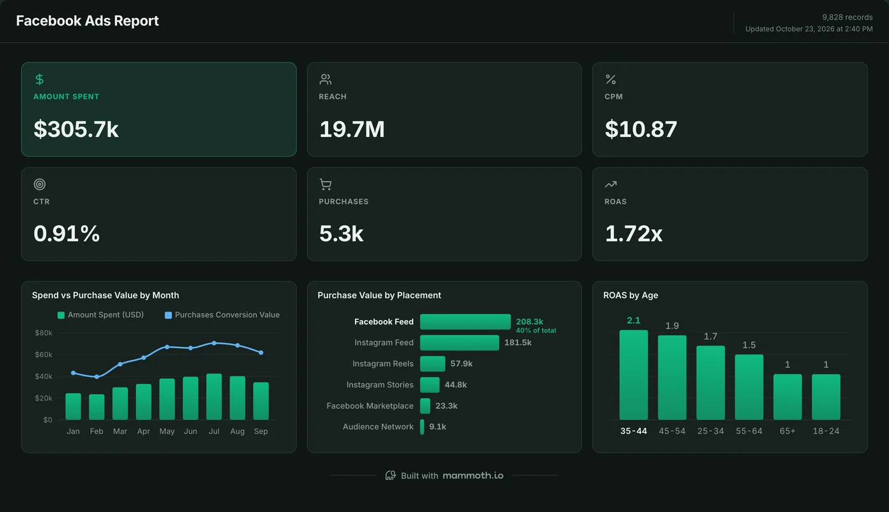Select the CPM $10.87 value
Viewport: 889px width, 512px height.
(641, 129)
